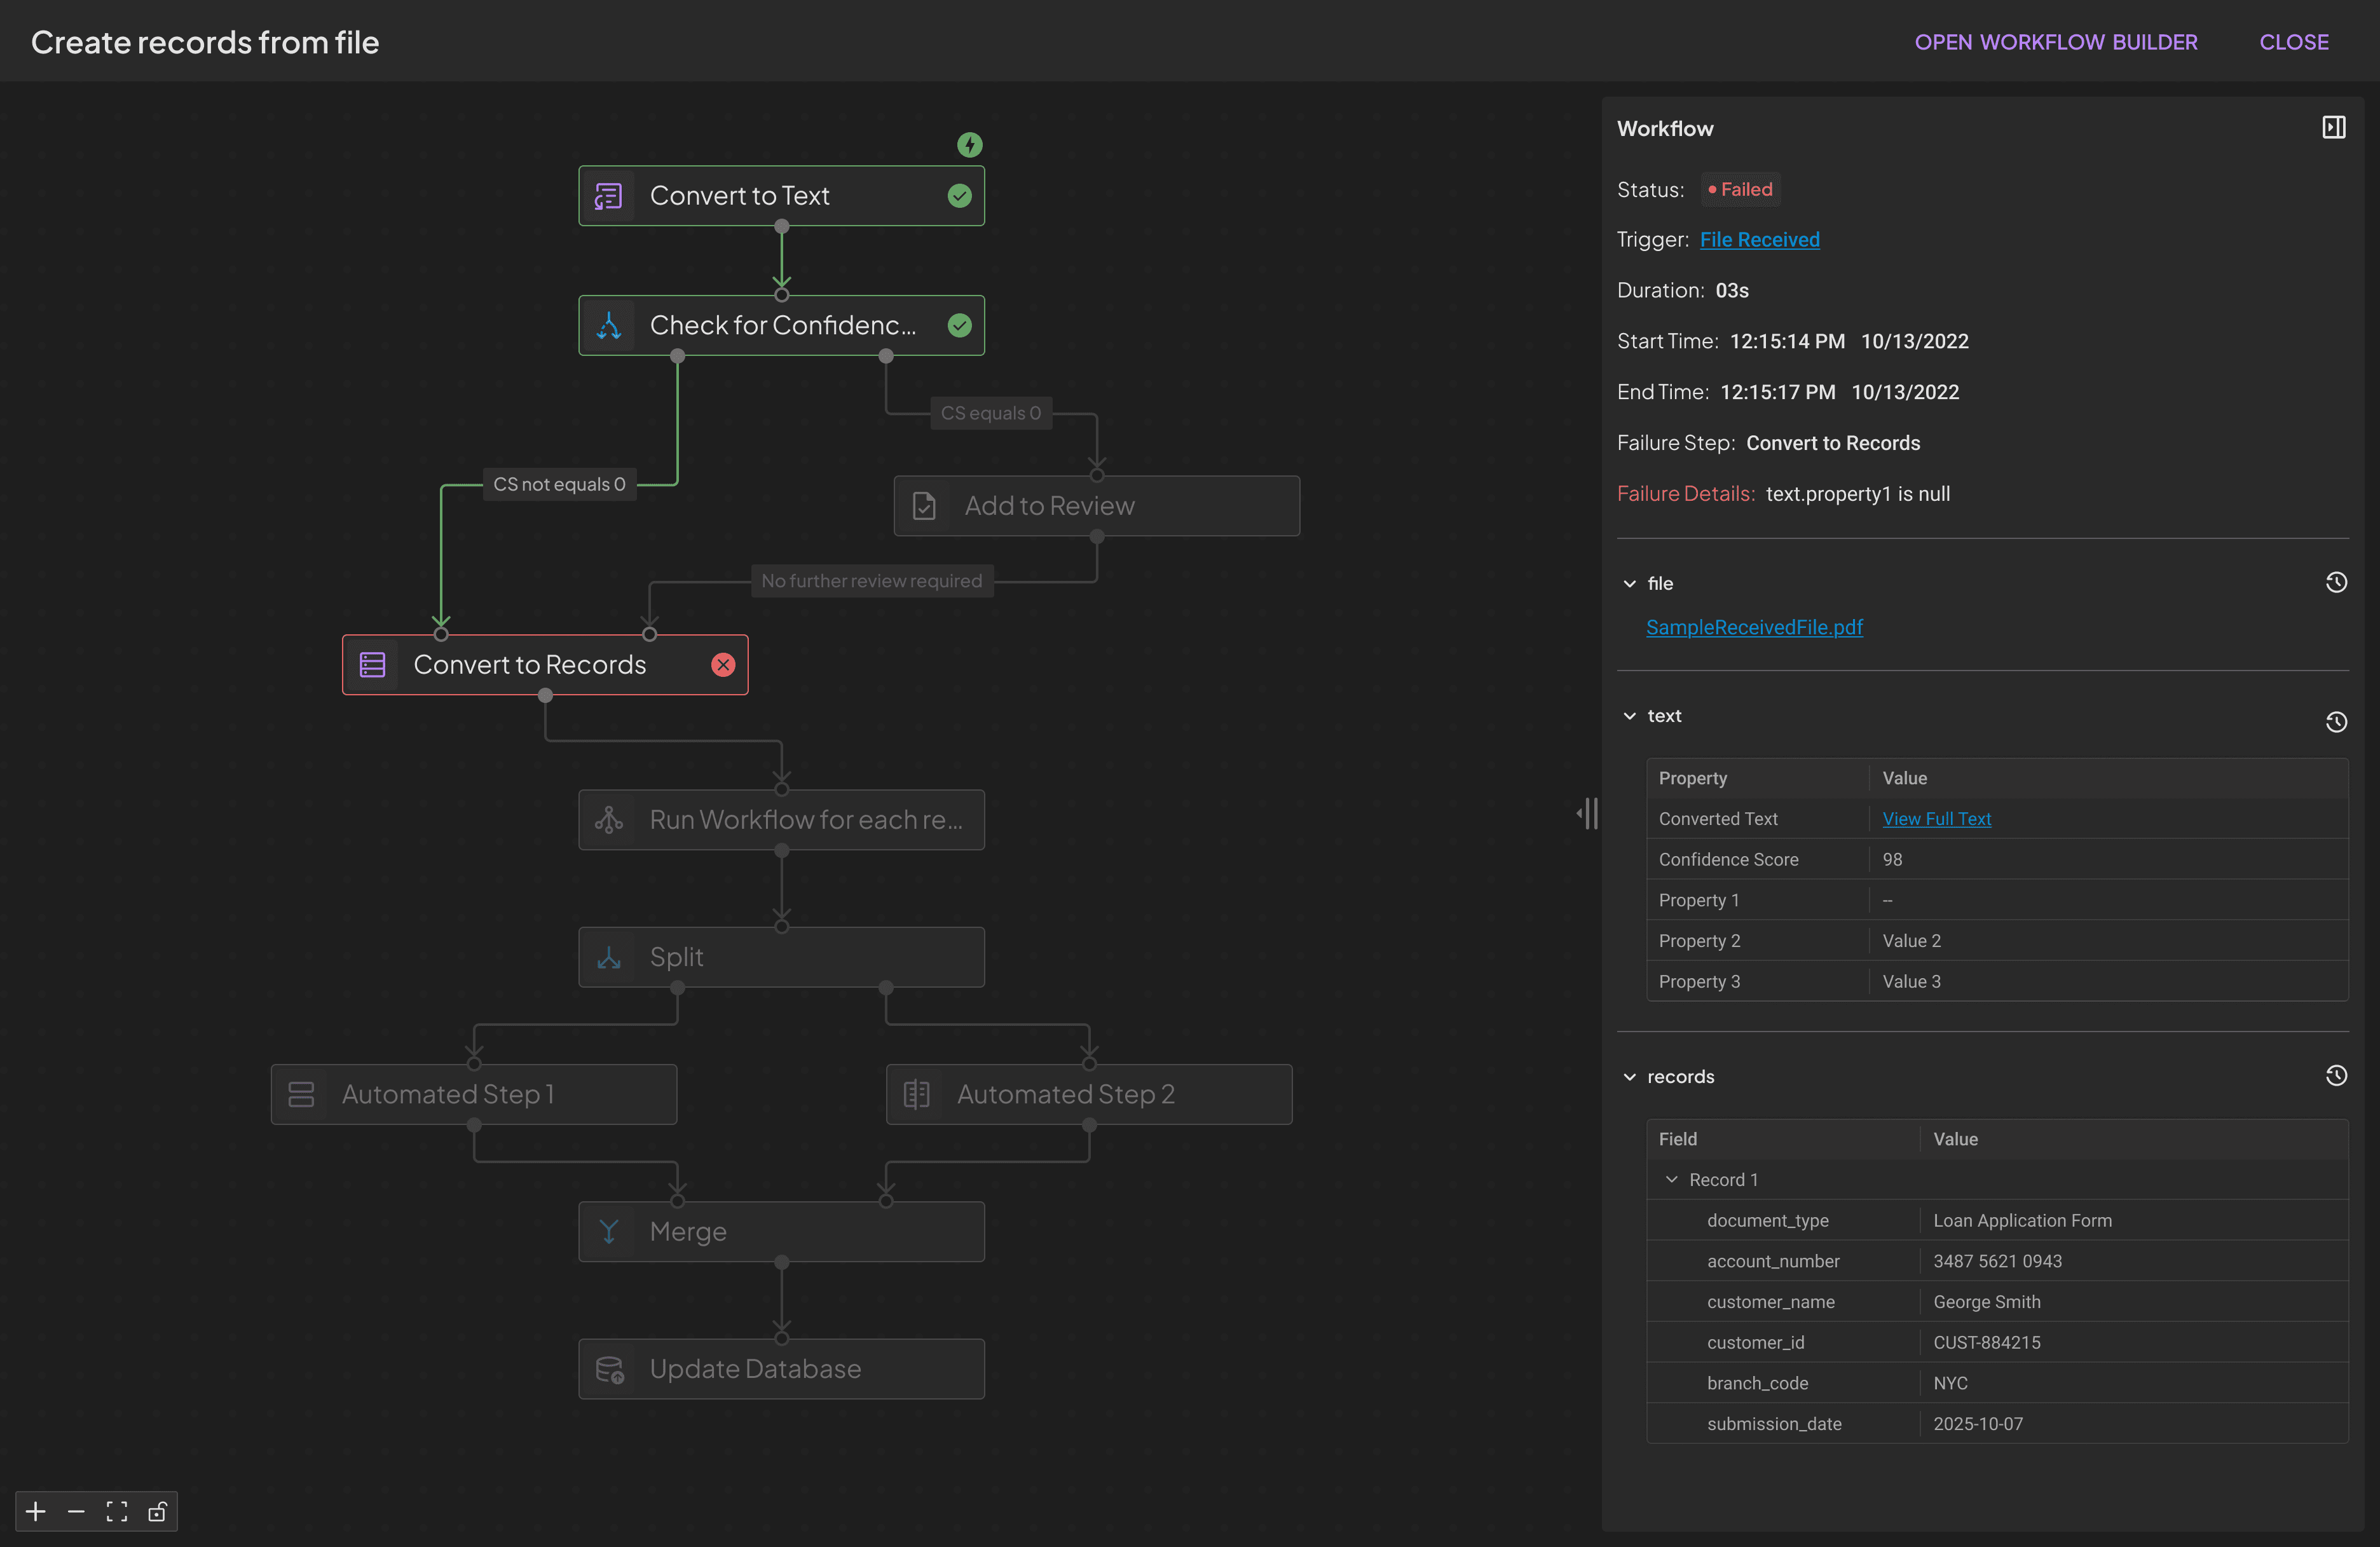View Full Text of the converted text
The image size is (2380, 1547).
[x=1936, y=818]
